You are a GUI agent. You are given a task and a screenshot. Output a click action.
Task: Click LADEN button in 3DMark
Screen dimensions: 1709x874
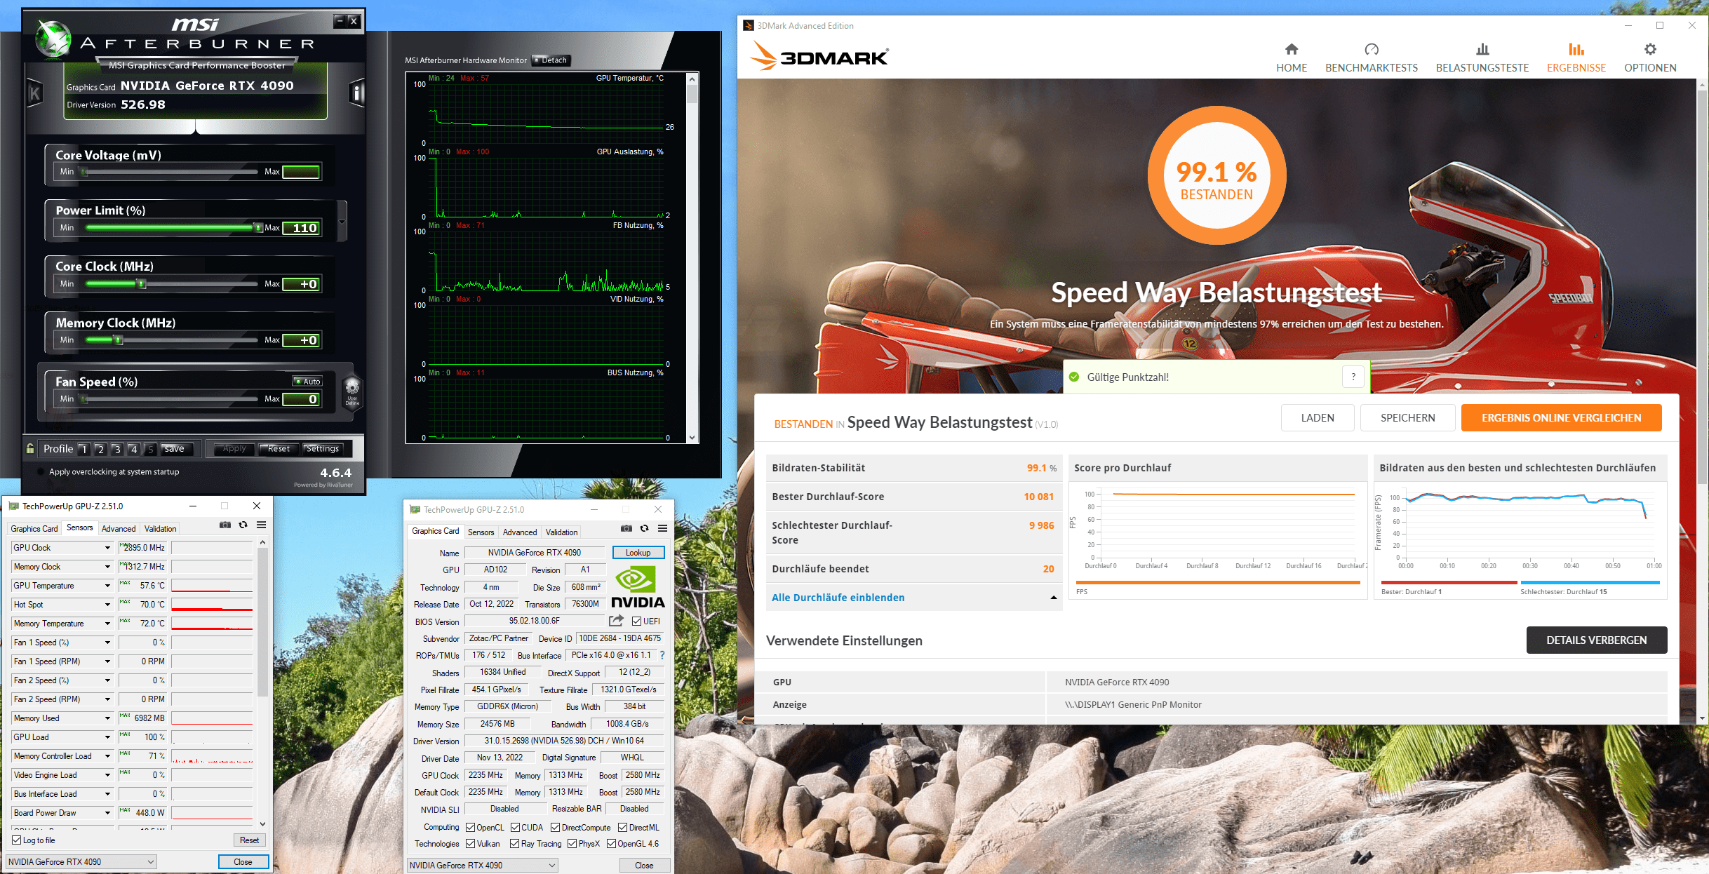[x=1318, y=418]
